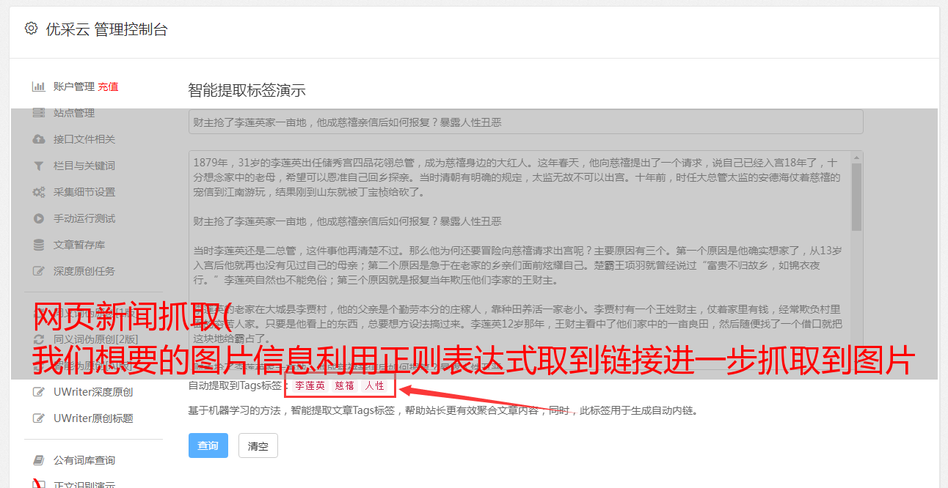Click the 清空 button
The width and height of the screenshot is (948, 488).
(258, 446)
